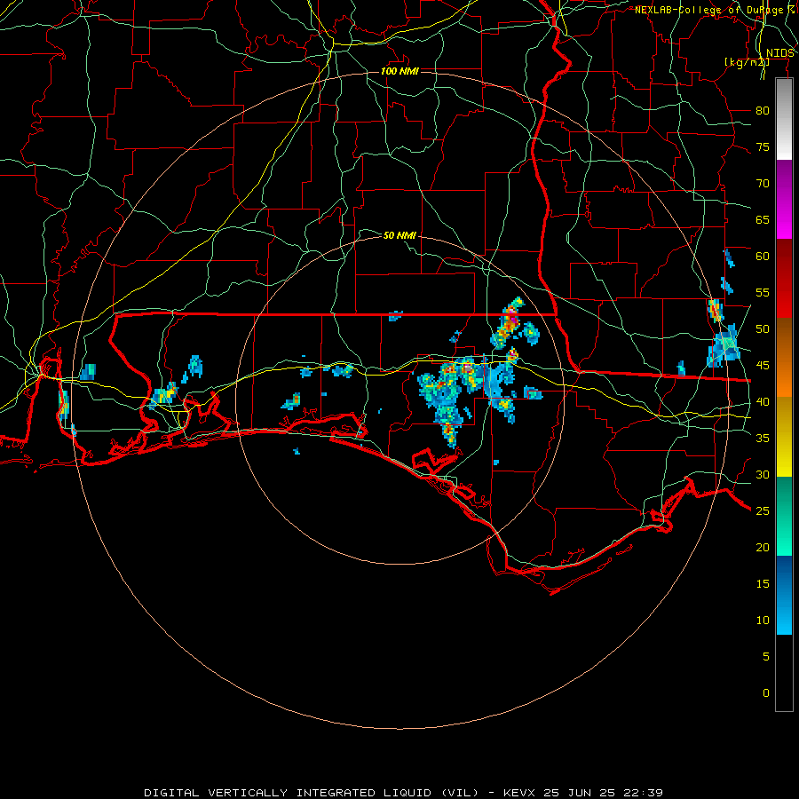Click the white-gray segment of the color bar

click(784, 119)
